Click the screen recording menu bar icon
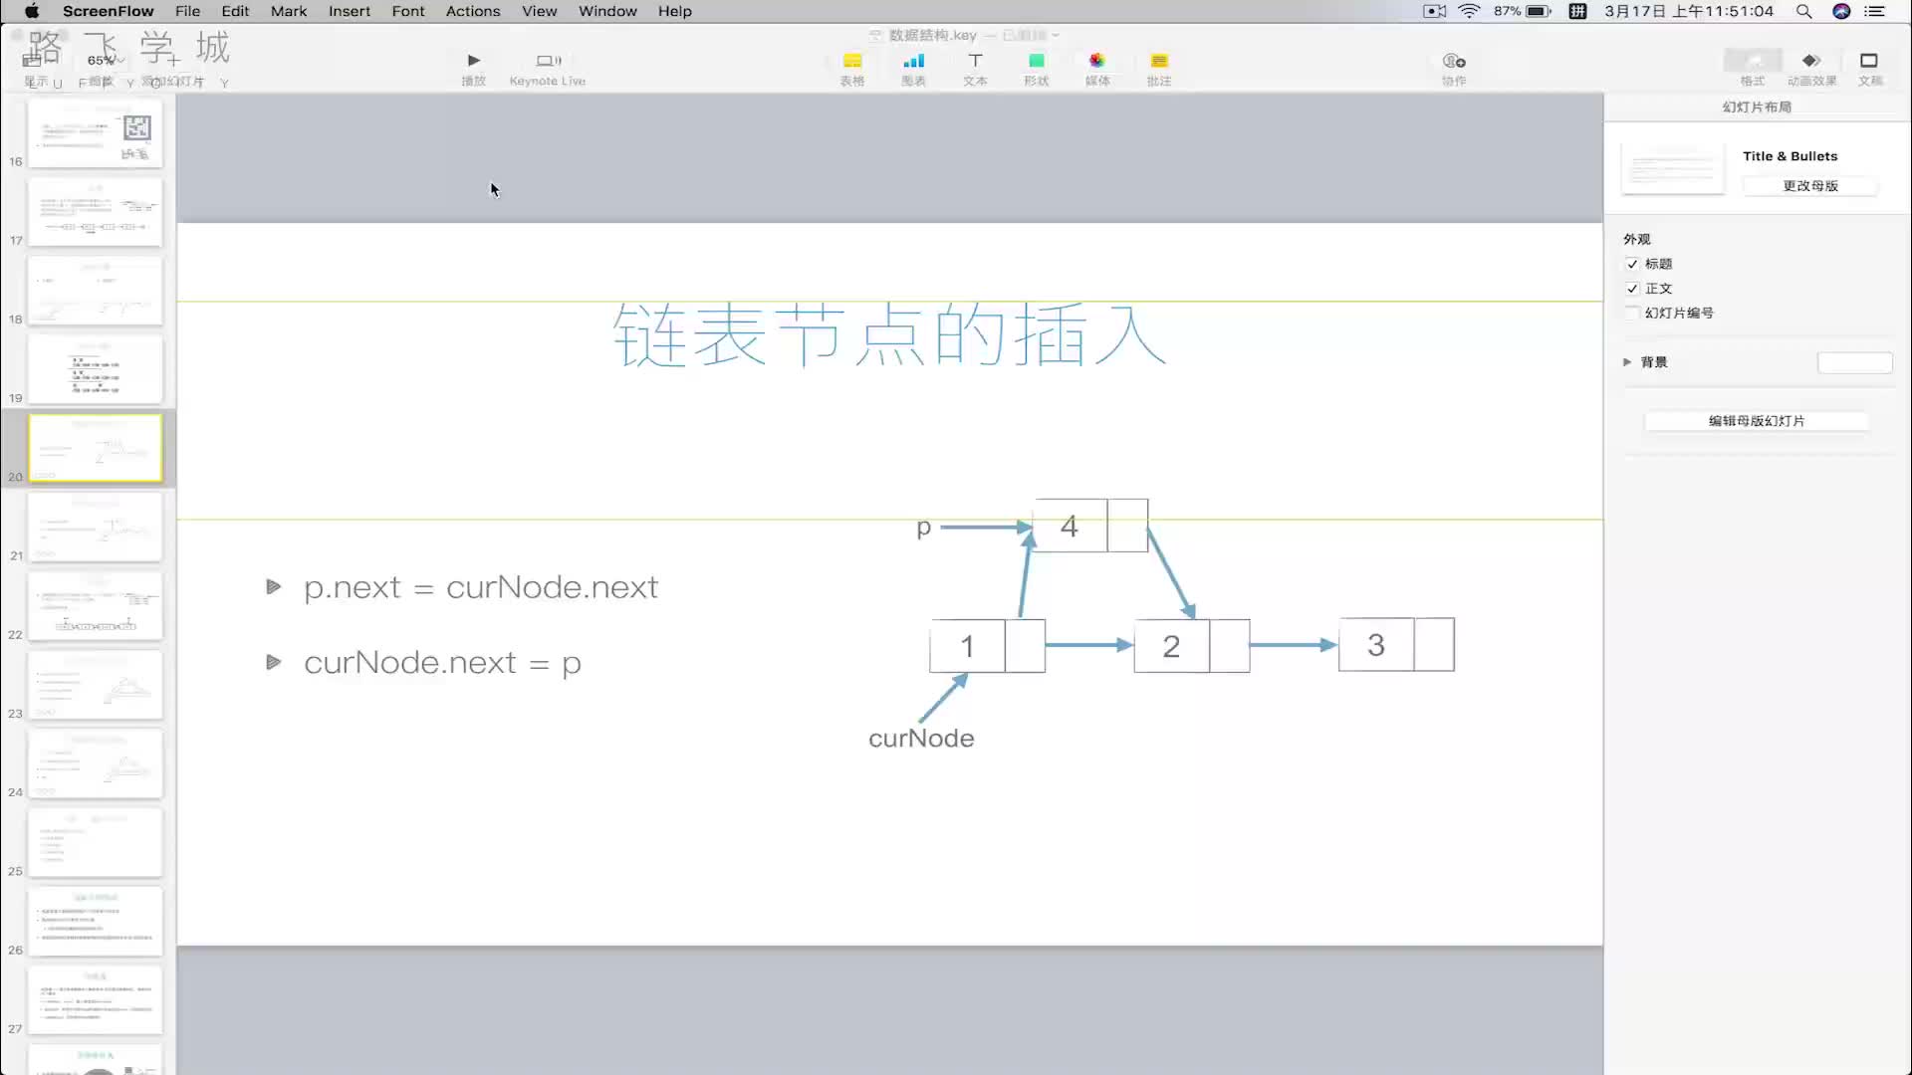This screenshot has width=1912, height=1075. click(1434, 11)
